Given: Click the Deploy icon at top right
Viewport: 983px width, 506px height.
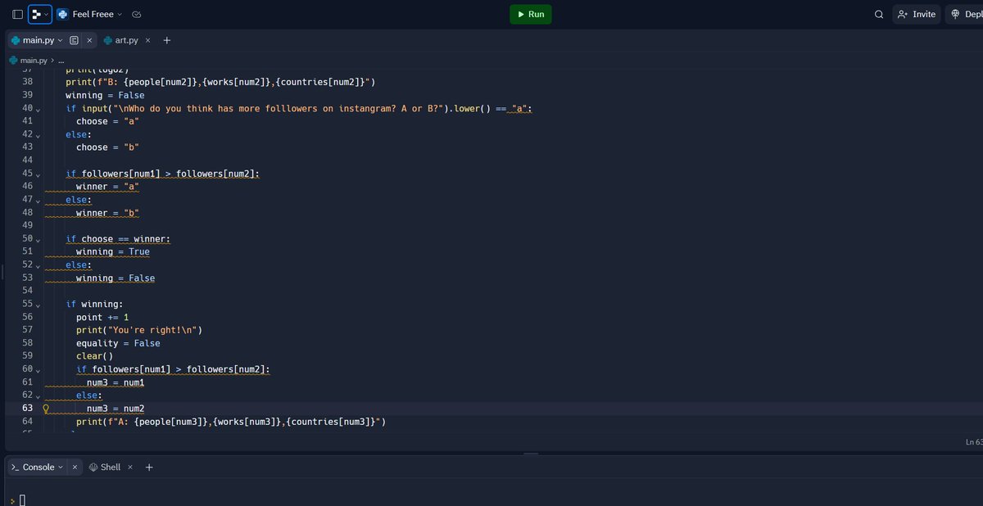Looking at the screenshot, I should tap(955, 14).
